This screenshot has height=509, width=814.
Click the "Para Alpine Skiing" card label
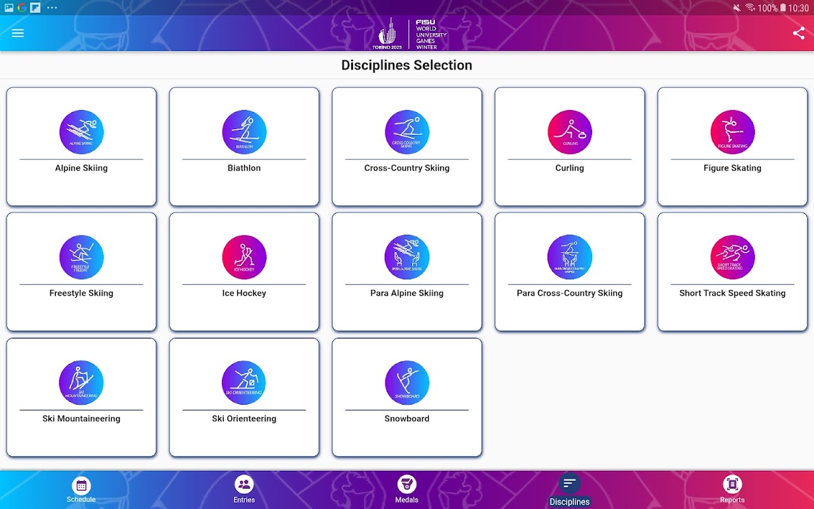(407, 293)
